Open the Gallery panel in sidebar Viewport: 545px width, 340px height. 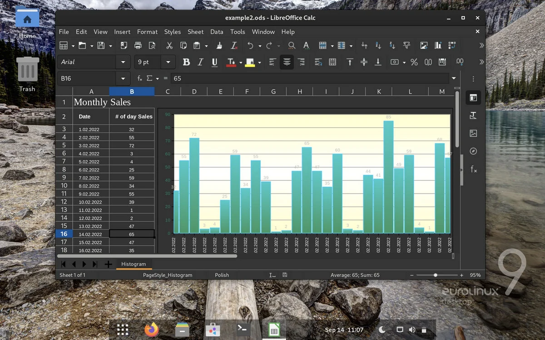click(x=473, y=133)
